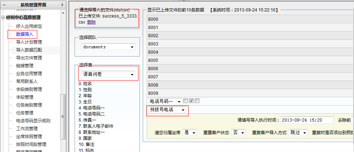The height and width of the screenshot is (152, 354).
Task: Uncheck the checked middle checkbox beside 电话号码一
Action: pyautogui.click(x=192, y=101)
